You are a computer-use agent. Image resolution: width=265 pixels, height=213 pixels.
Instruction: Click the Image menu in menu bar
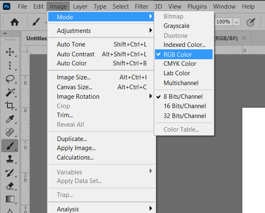(x=58, y=7)
